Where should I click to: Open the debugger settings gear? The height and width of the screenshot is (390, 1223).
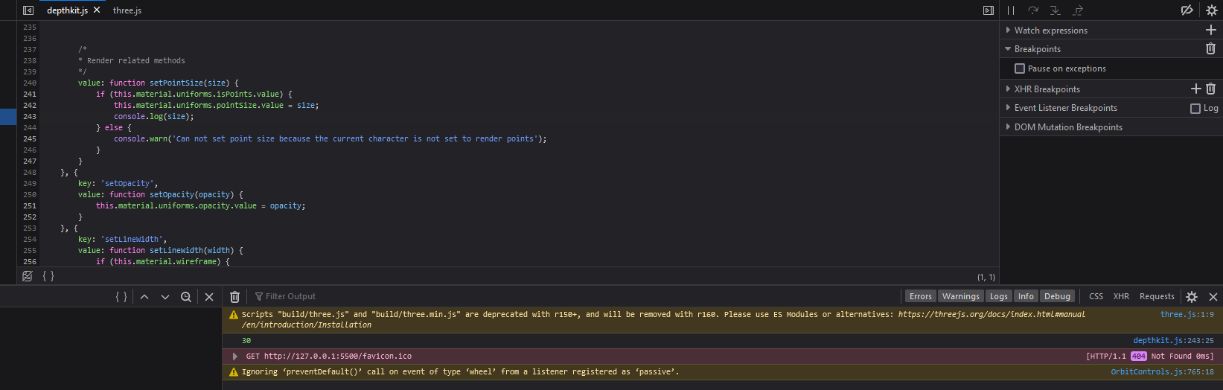coord(1211,10)
